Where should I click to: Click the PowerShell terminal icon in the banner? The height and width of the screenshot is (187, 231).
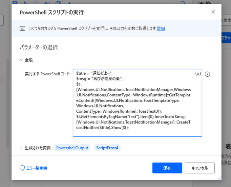22,28
